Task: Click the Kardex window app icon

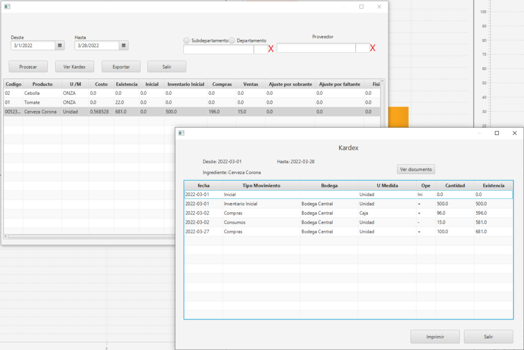Action: tap(181, 133)
